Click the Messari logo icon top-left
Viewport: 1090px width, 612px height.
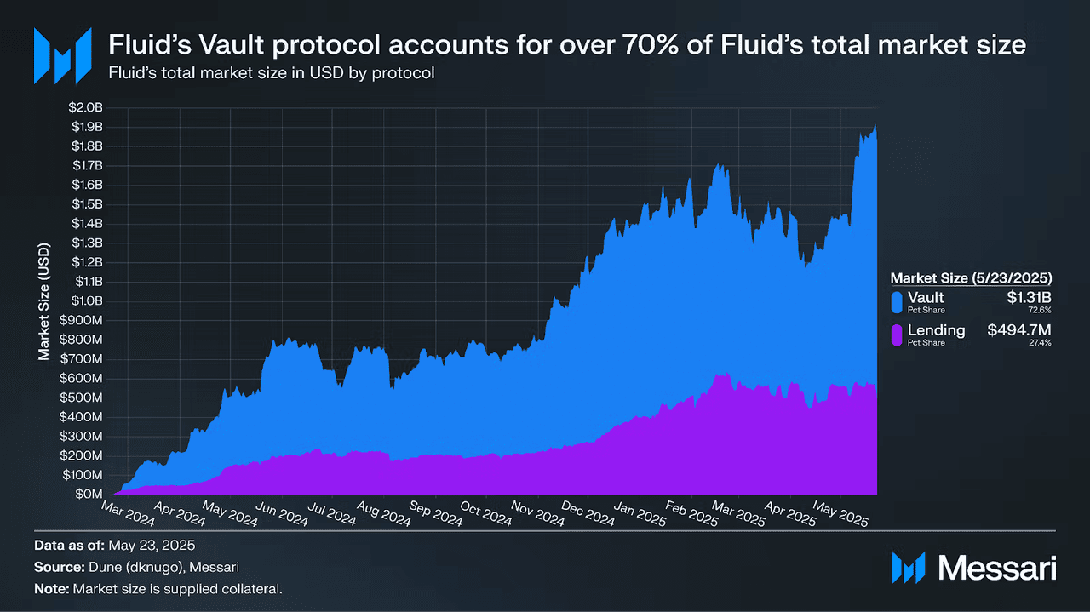coord(62,56)
